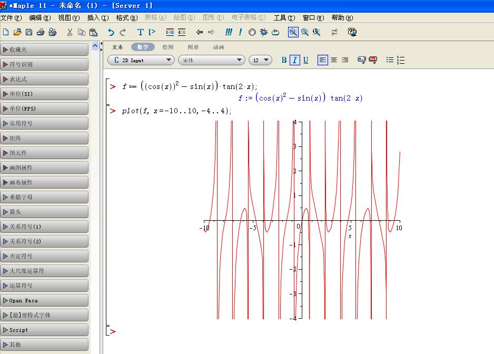494x354 pixels.
Task: Save the worksheet via floppy icon
Action: [29, 32]
